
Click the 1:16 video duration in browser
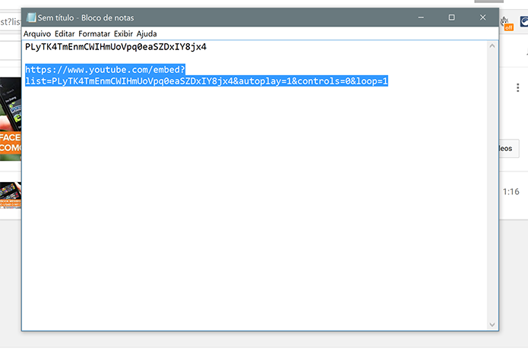coord(511,192)
